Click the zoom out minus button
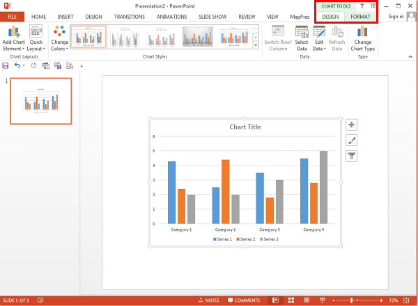This screenshot has height=306, width=418. pos(334,300)
